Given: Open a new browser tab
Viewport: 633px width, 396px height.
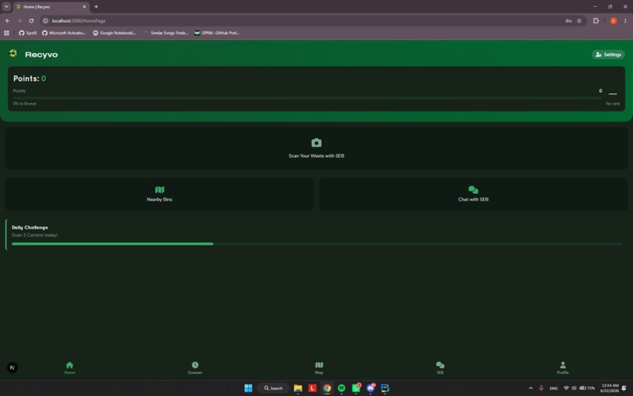Looking at the screenshot, I should pyautogui.click(x=96, y=6).
